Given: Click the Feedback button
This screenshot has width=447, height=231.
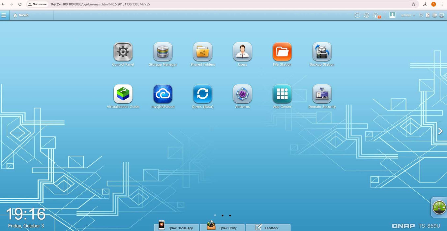Looking at the screenshot, I should 268,227.
